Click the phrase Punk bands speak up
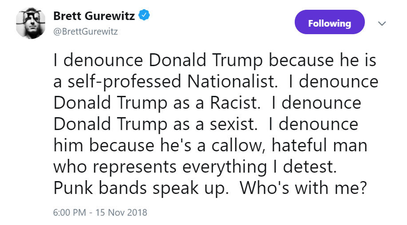Image resolution: width=407 pixels, height=225 pixels. tap(141, 188)
